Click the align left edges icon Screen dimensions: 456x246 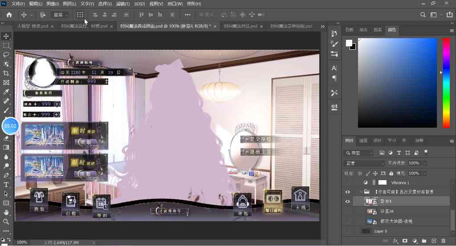coord(95,15)
